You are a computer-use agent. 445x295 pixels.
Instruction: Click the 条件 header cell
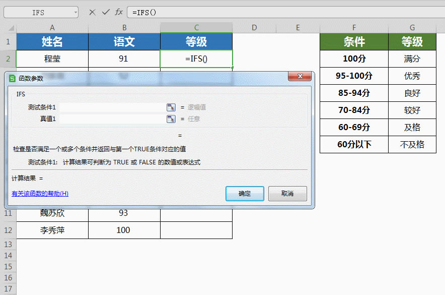tap(354, 42)
